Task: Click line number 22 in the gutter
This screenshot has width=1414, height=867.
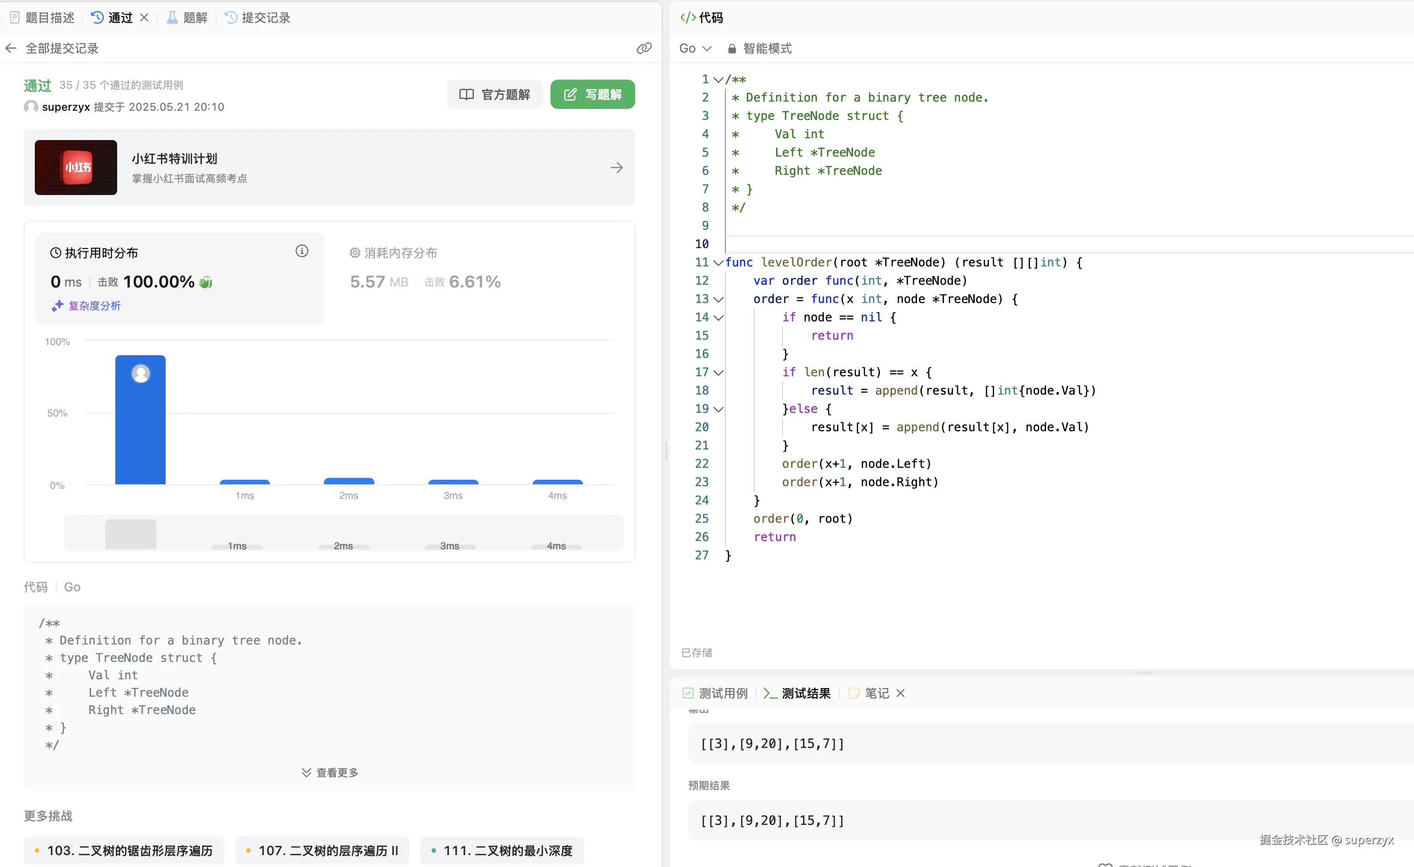Action: [701, 464]
